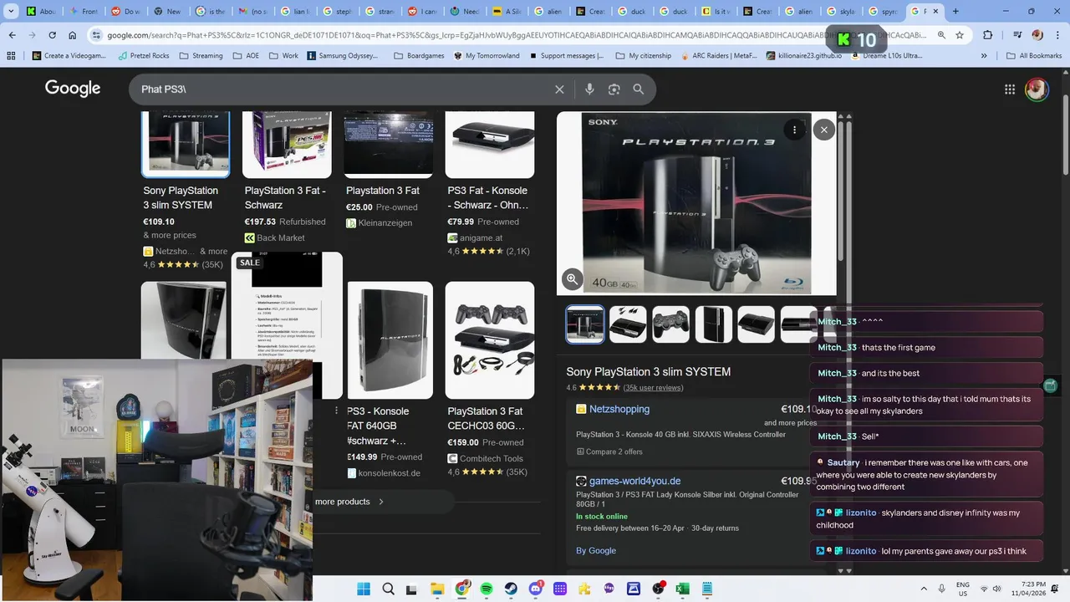Open the PlayStation 3 Fat CECHC03 listing

tap(490, 380)
